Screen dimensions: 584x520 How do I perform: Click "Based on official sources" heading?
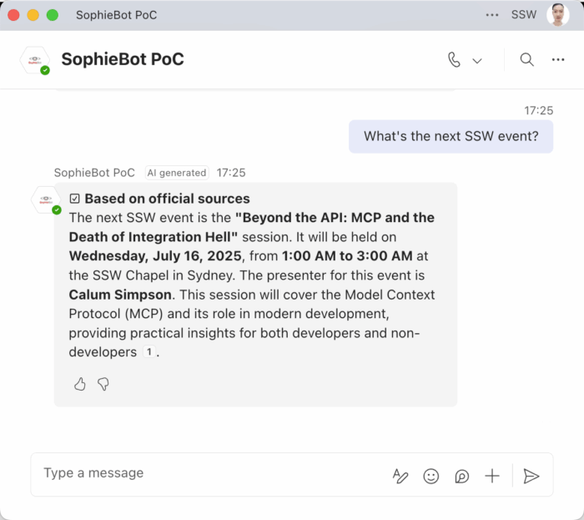pyautogui.click(x=167, y=199)
